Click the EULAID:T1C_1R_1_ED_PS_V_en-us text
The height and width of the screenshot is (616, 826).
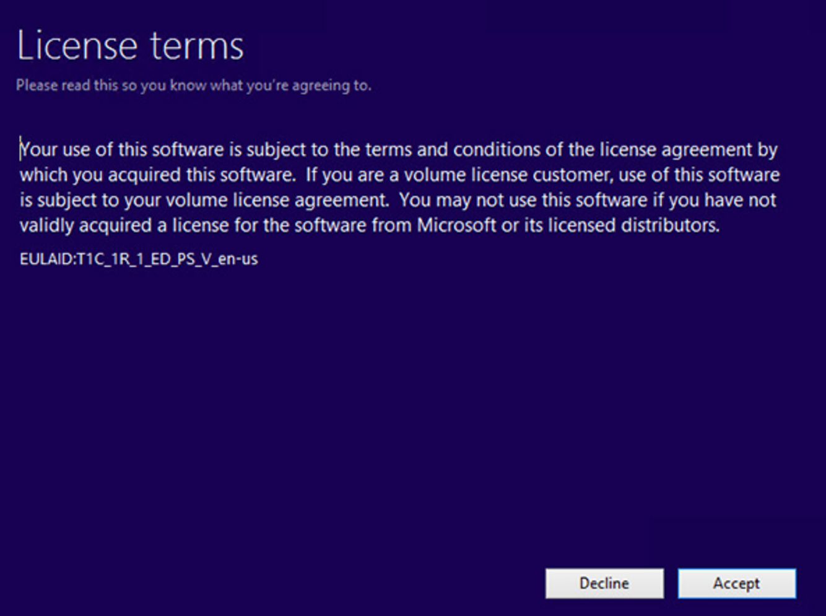point(139,259)
